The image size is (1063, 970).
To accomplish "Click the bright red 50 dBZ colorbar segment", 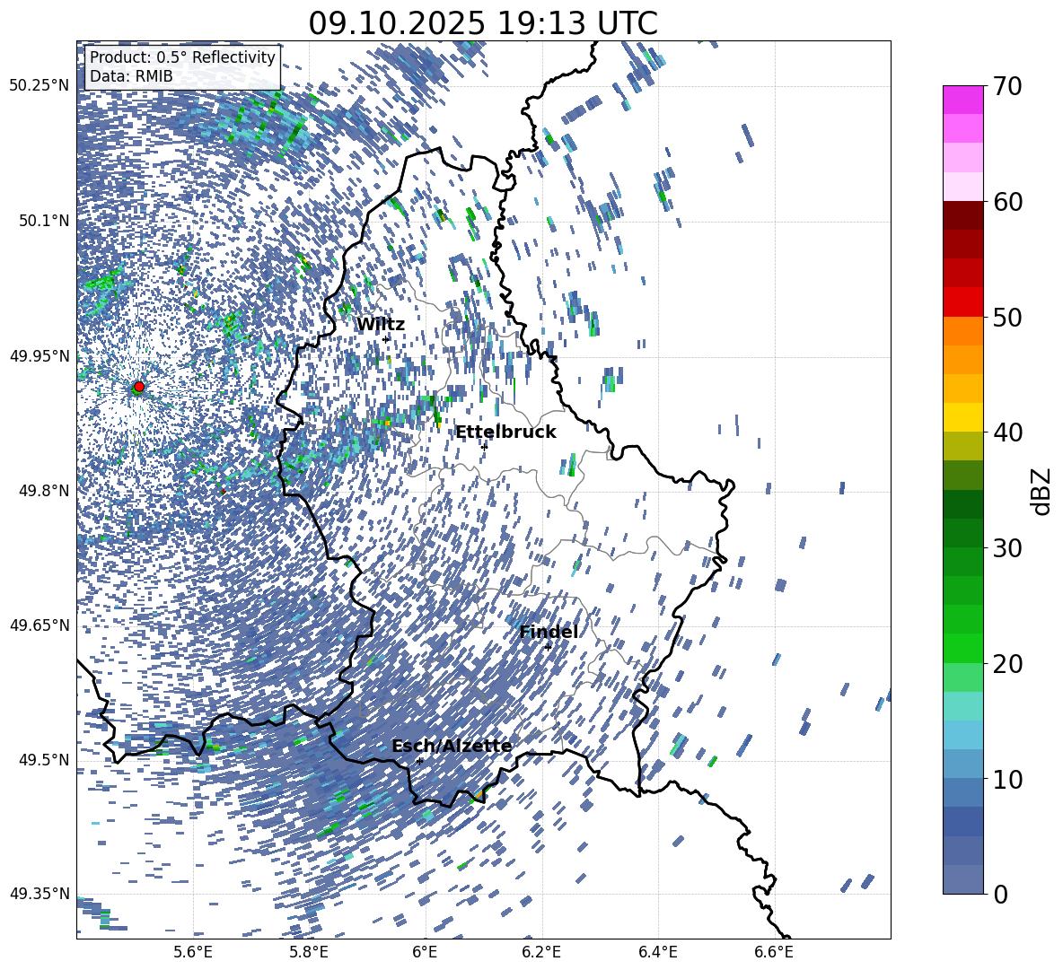I will coord(962,302).
